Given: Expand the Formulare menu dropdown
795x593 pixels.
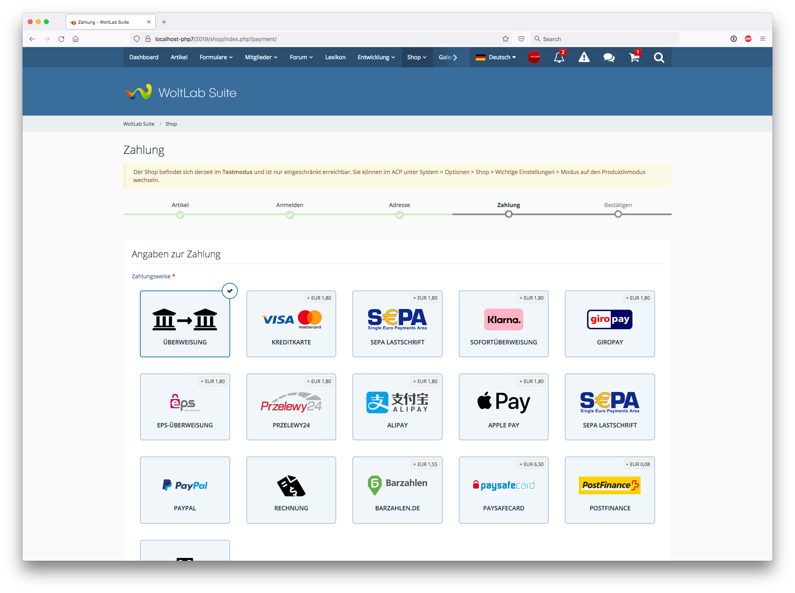Looking at the screenshot, I should pyautogui.click(x=216, y=57).
